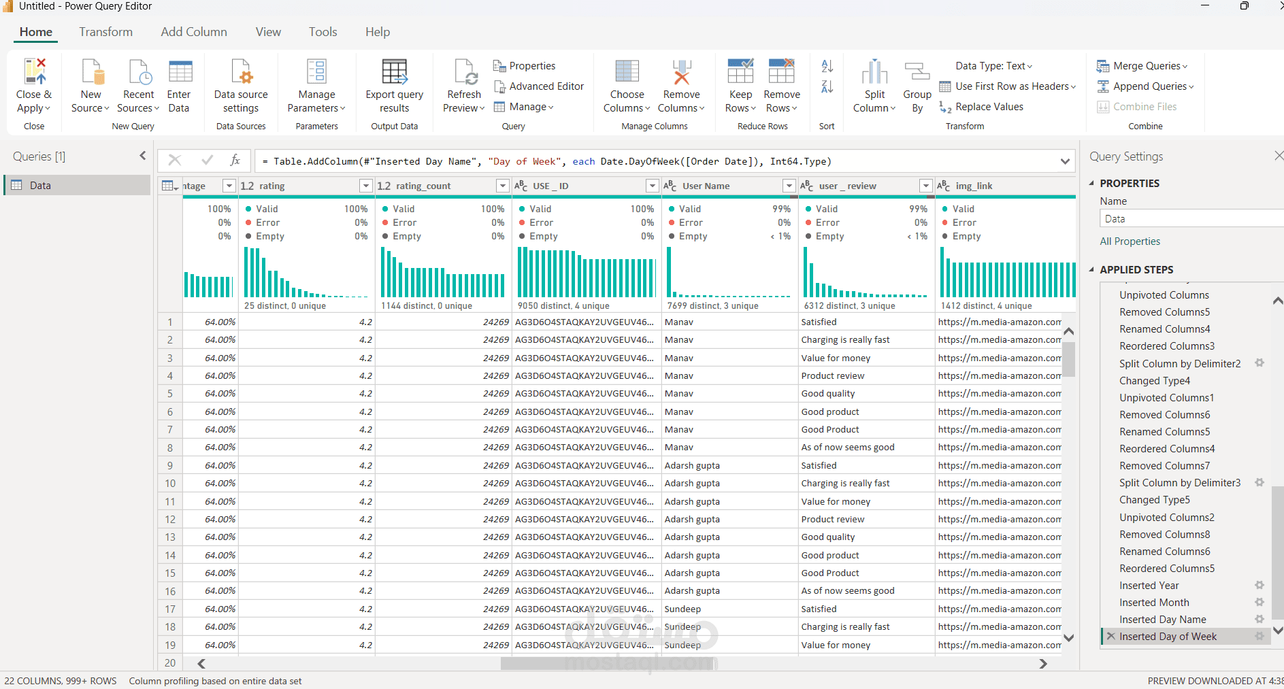Click the Close & Apply icon
This screenshot has height=689, width=1284.
[34, 72]
